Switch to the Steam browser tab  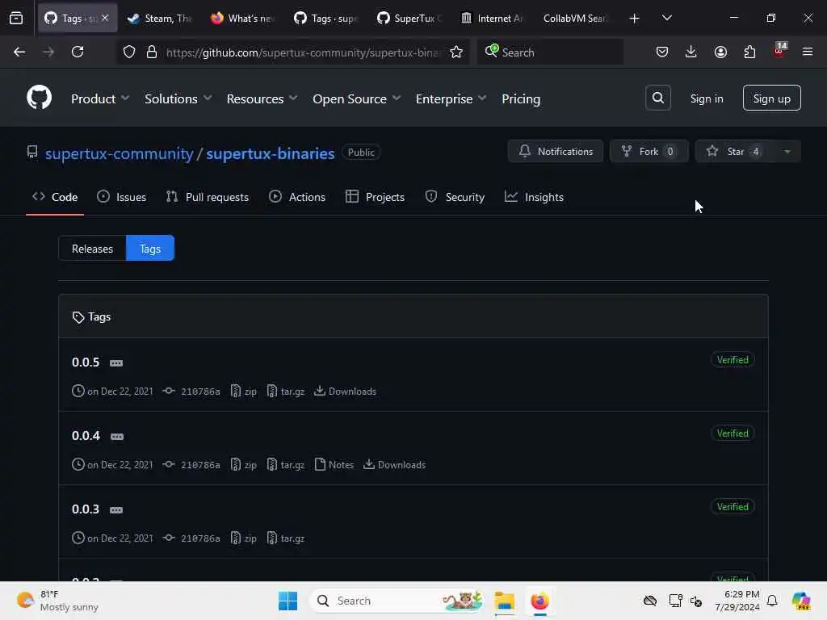point(160,19)
